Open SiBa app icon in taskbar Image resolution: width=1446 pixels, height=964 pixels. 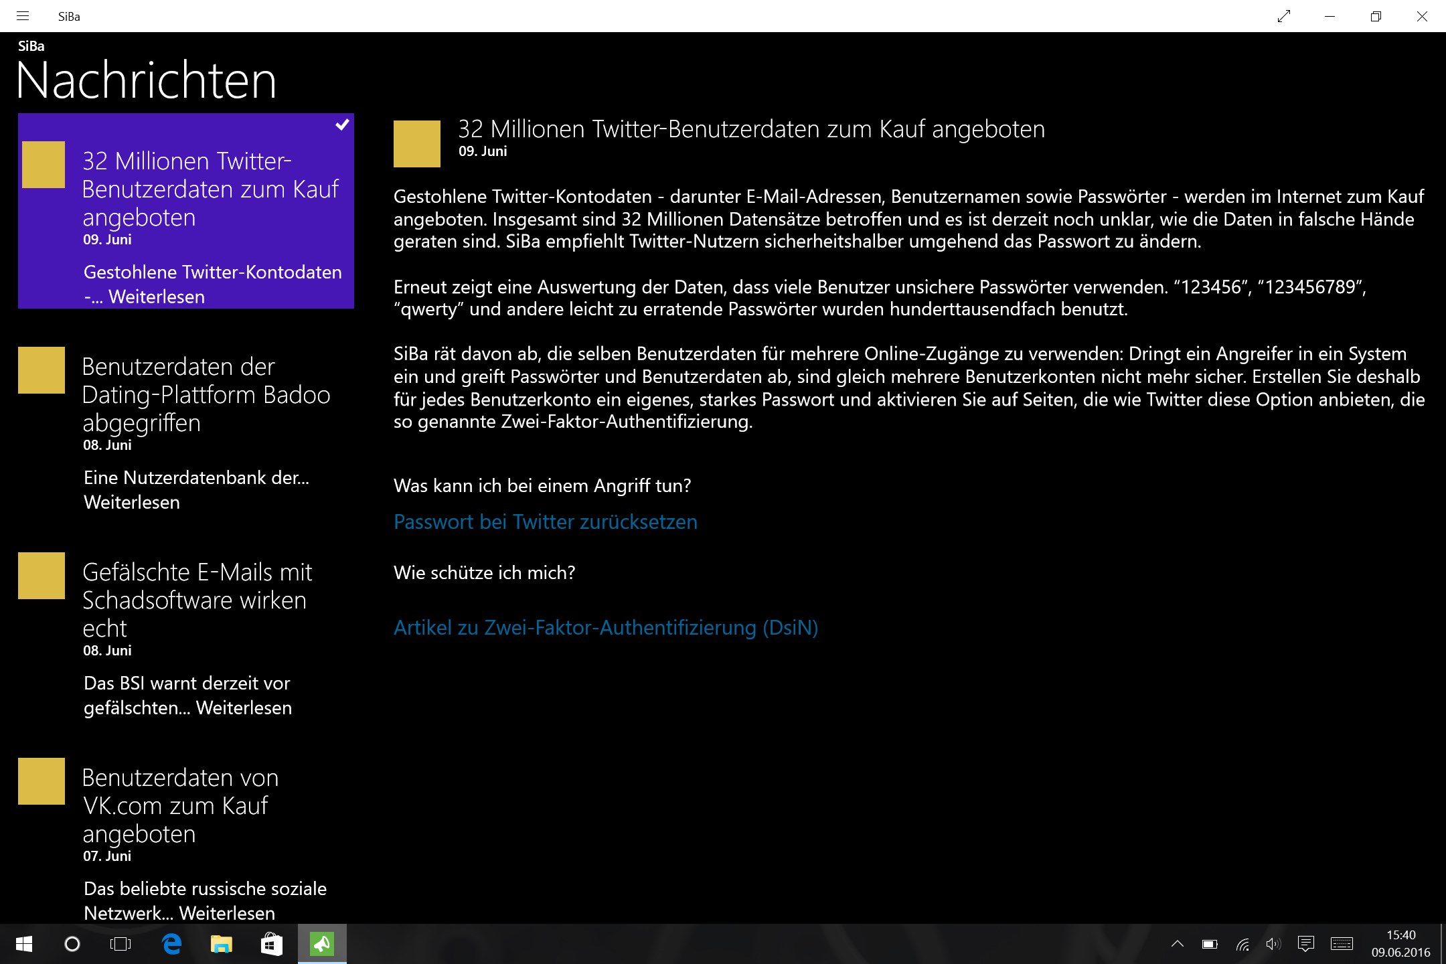click(322, 944)
